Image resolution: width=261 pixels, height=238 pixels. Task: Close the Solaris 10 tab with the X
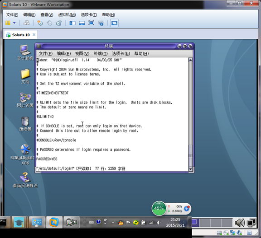point(34,35)
